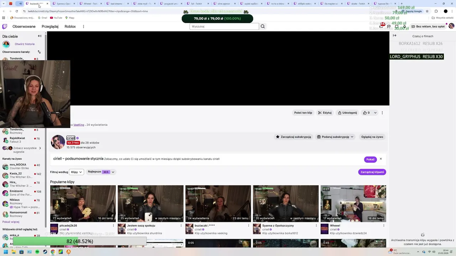The width and height of the screenshot is (456, 256).
Task: Reload the page in Chrome
Action: click(16, 11)
